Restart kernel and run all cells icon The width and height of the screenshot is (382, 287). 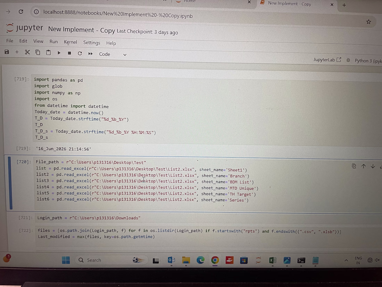(90, 54)
